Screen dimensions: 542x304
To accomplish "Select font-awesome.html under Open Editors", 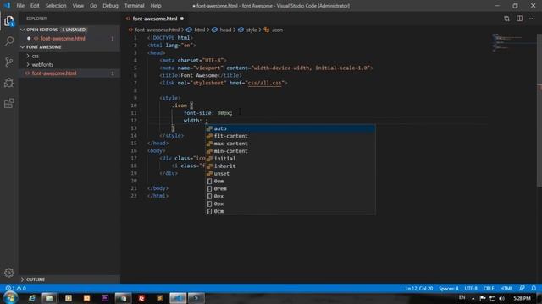I will click(x=69, y=38).
